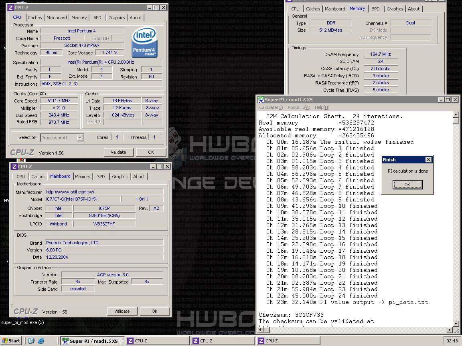Open the Windows Start button
Screen dimensions: 462x346
11,341
